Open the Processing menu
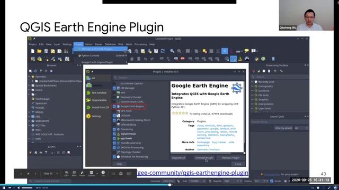This screenshot has width=339, height=190. click(x=140, y=44)
